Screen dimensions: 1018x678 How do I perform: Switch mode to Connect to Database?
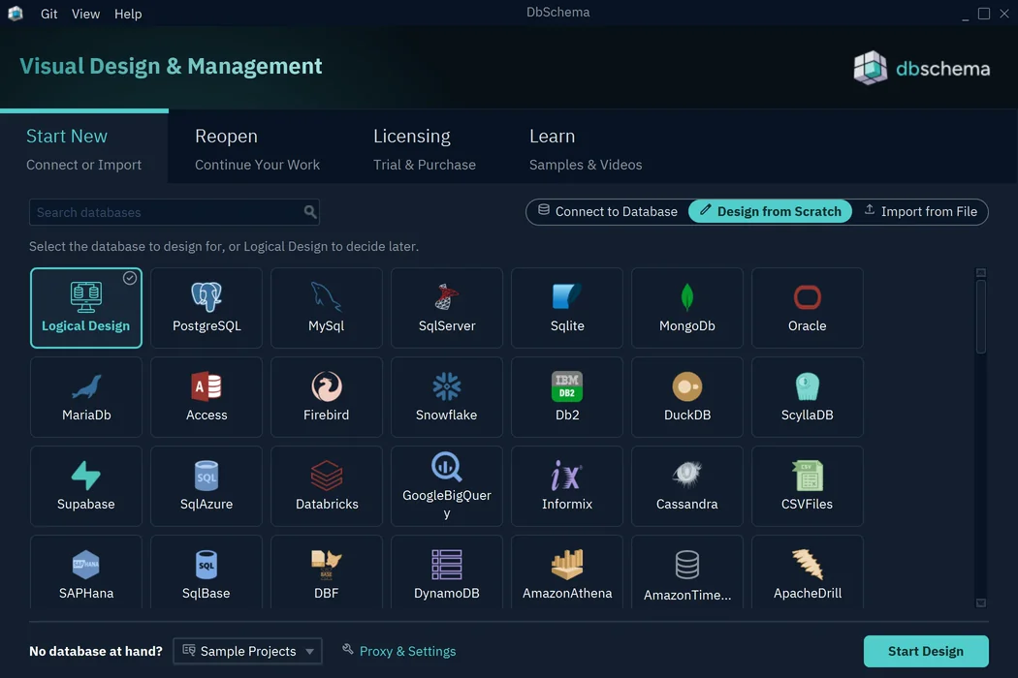coord(608,211)
